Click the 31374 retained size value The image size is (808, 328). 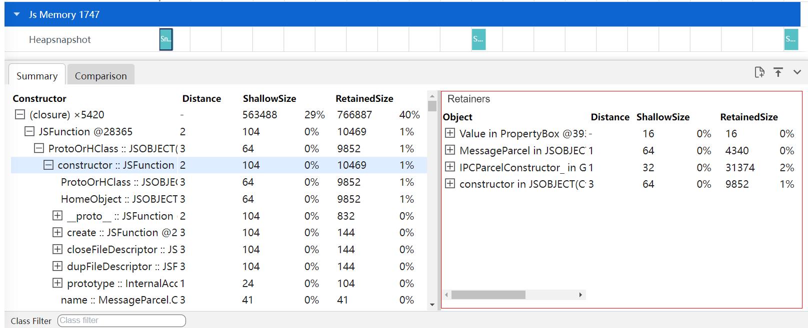click(x=740, y=167)
